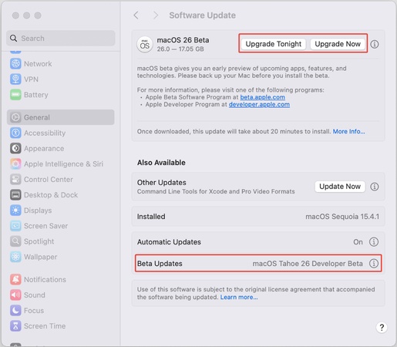Open Screen Saver icon
The height and width of the screenshot is (347, 397).
tap(15, 226)
